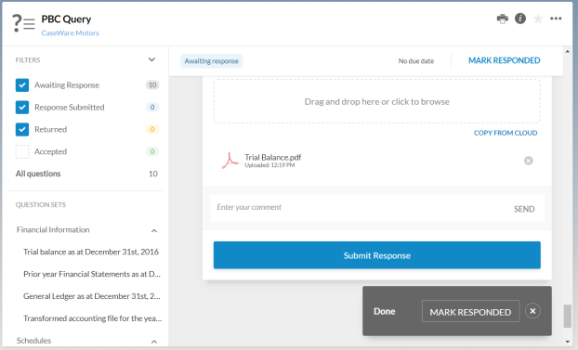Open the CaseWare Motors link
Screen dimensions: 578x350
point(70,33)
